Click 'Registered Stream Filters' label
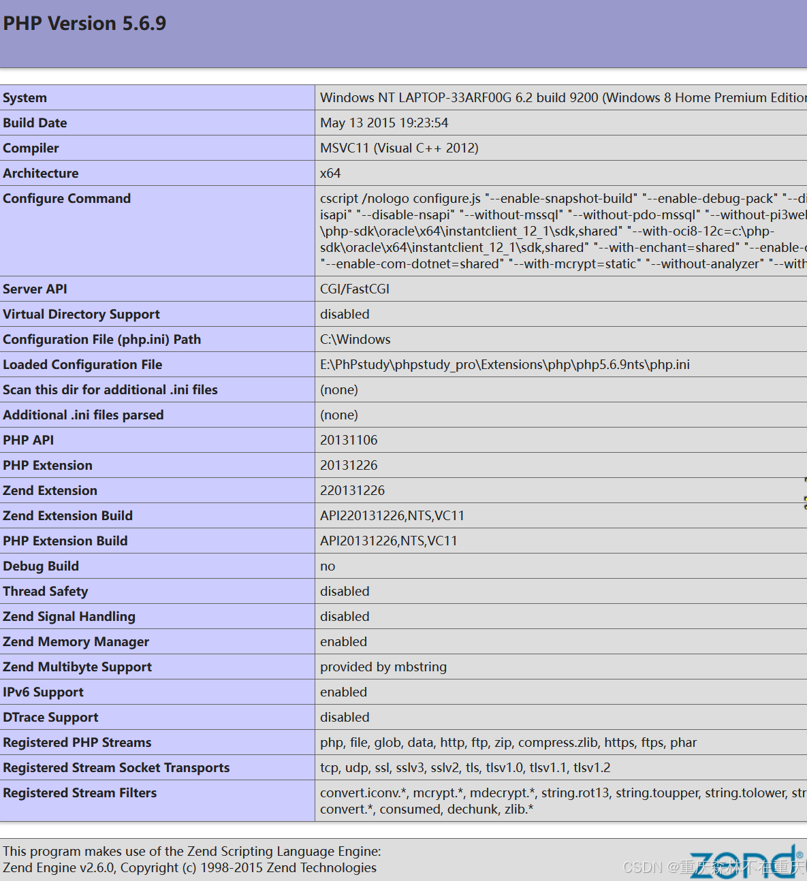Screen dimensions: 807x881 [80, 792]
